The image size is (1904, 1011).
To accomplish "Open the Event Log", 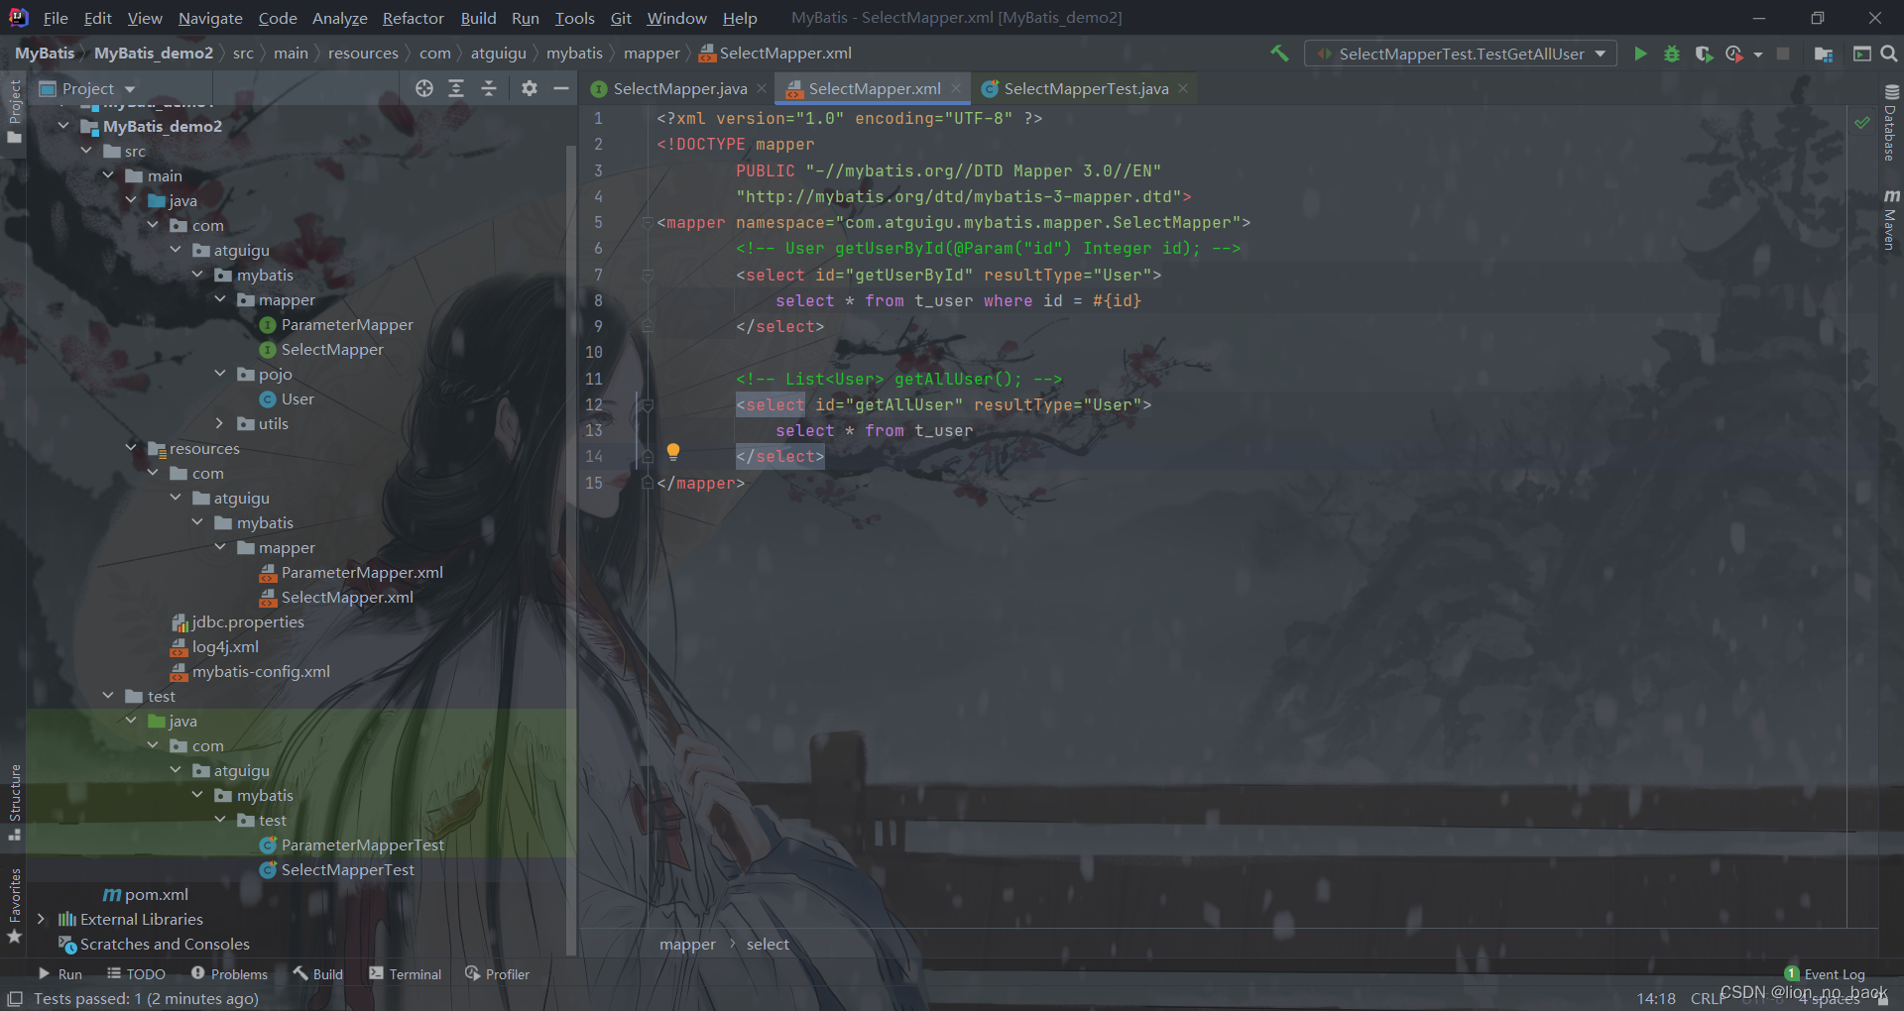I will 1825,974.
